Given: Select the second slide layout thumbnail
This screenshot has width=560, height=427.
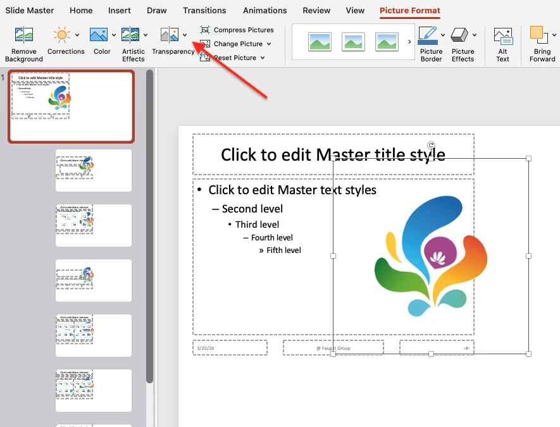Looking at the screenshot, I should (93, 170).
